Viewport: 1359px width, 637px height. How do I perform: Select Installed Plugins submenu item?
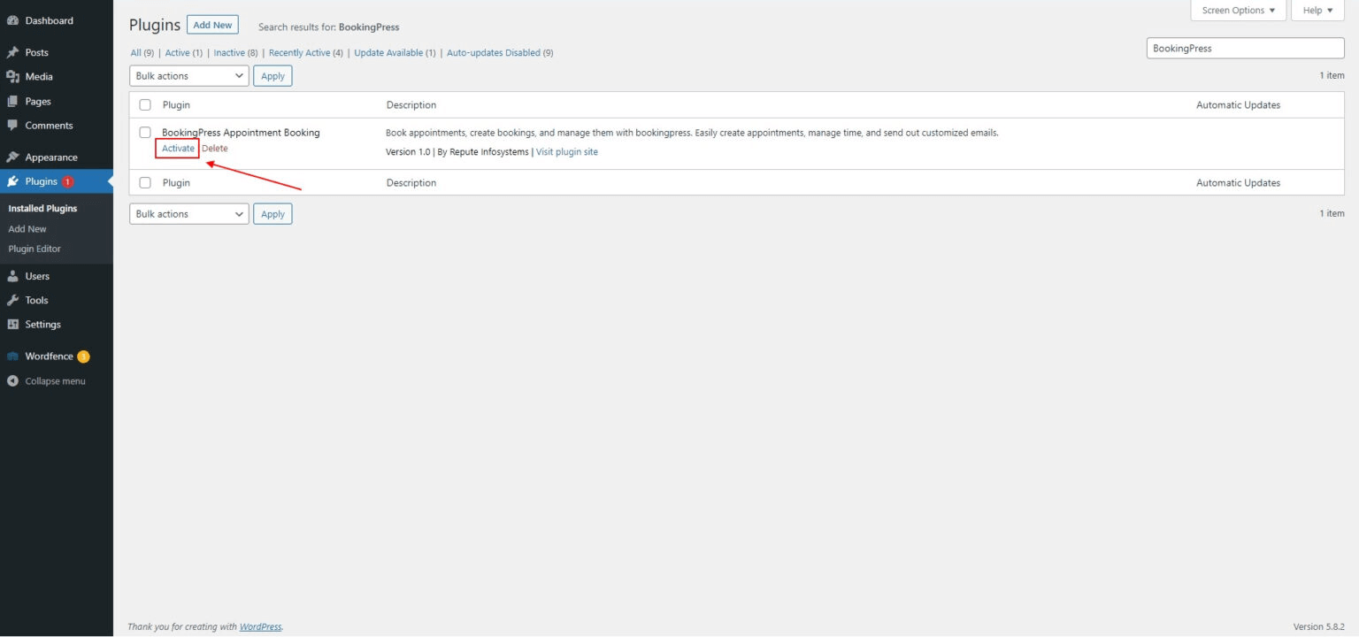point(42,209)
